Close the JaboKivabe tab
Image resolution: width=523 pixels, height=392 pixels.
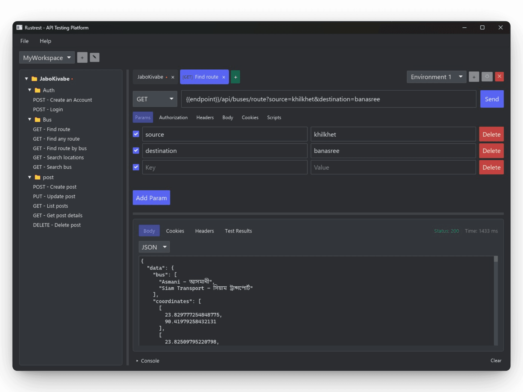tap(173, 77)
